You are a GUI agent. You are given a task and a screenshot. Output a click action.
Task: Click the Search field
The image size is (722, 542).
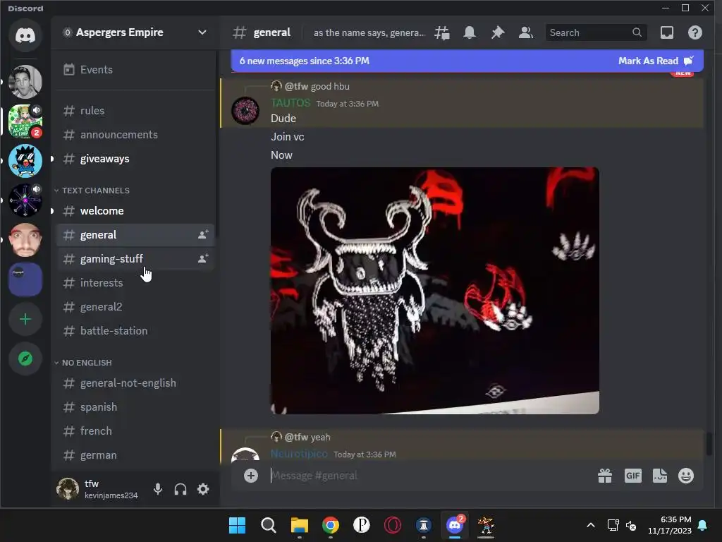point(596,32)
